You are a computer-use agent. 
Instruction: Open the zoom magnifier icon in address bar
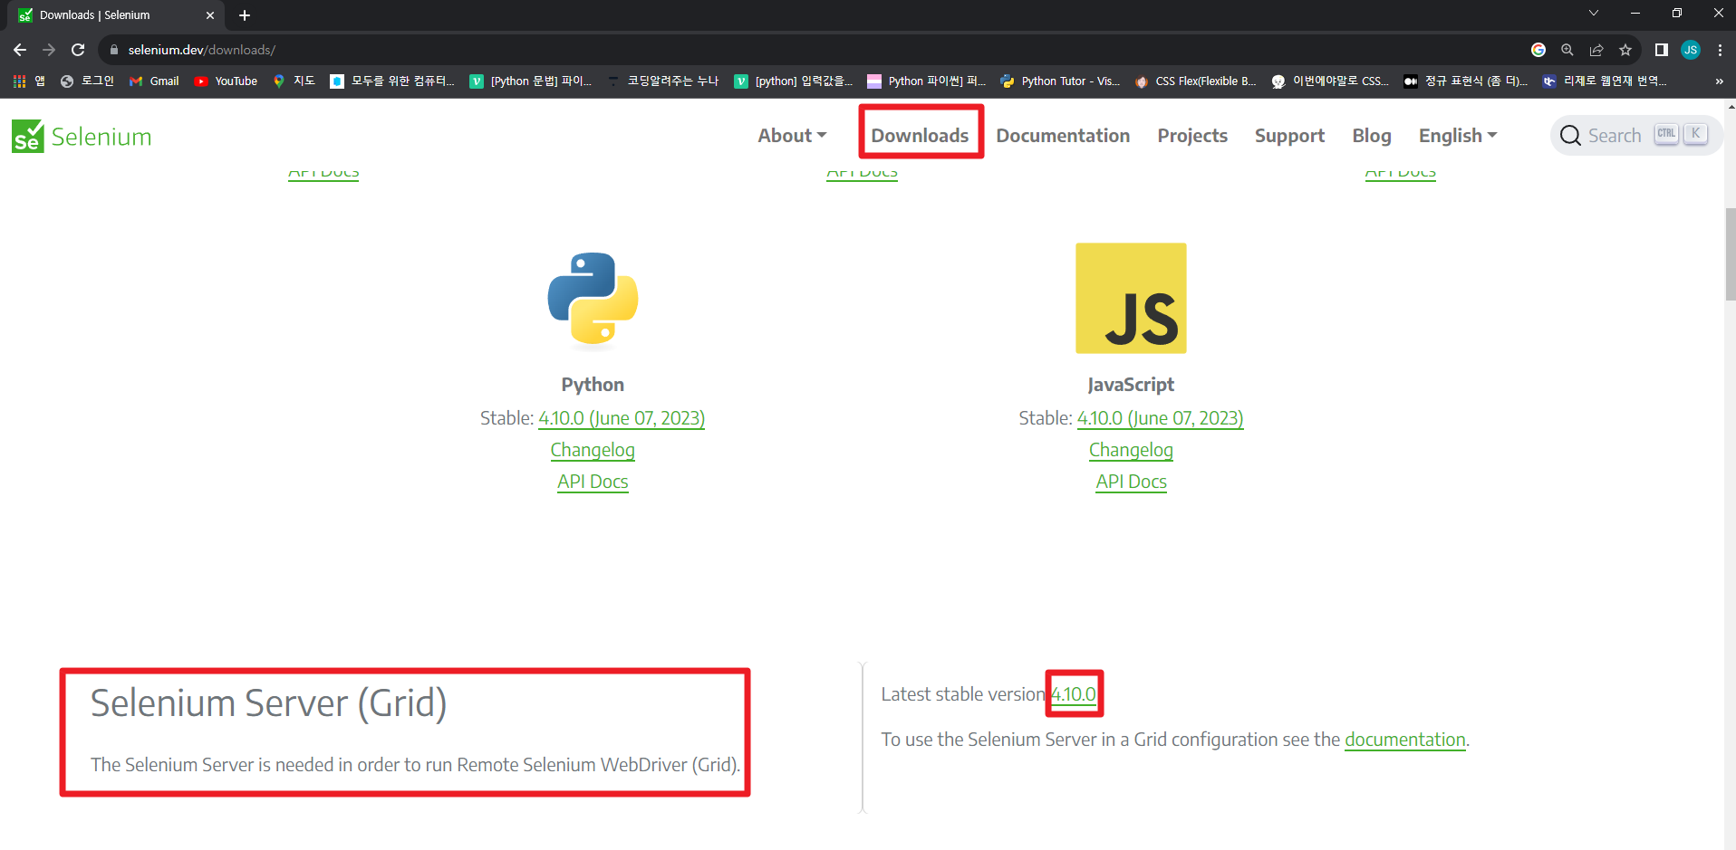[1567, 50]
